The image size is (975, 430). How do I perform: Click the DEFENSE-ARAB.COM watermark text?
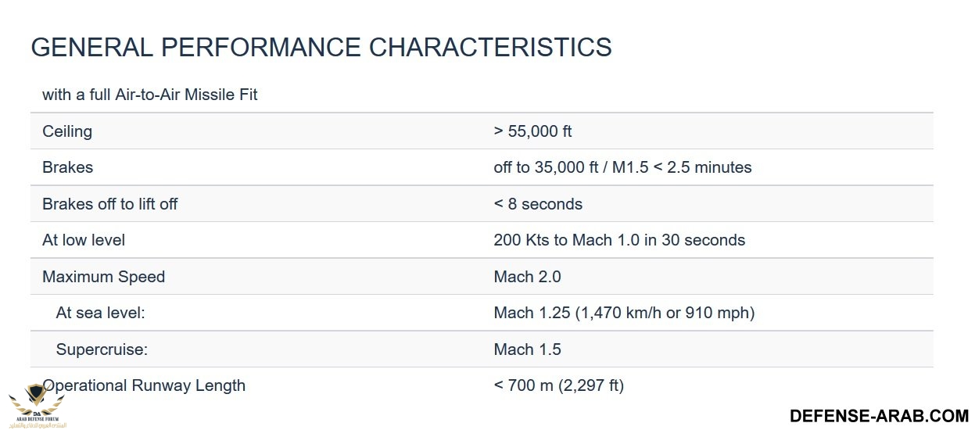pos(879,415)
